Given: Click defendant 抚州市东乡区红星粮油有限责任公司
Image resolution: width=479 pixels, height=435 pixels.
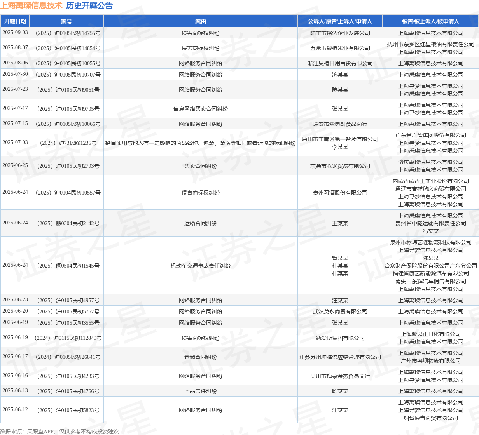Looking at the screenshot, I should tap(431, 44).
